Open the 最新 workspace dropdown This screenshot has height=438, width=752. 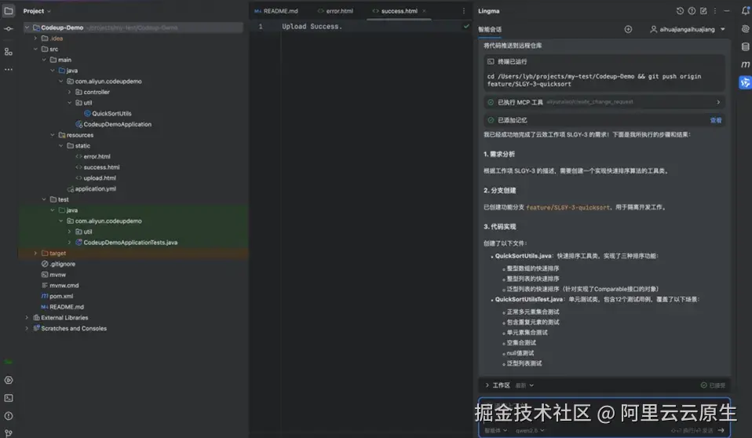click(524, 385)
